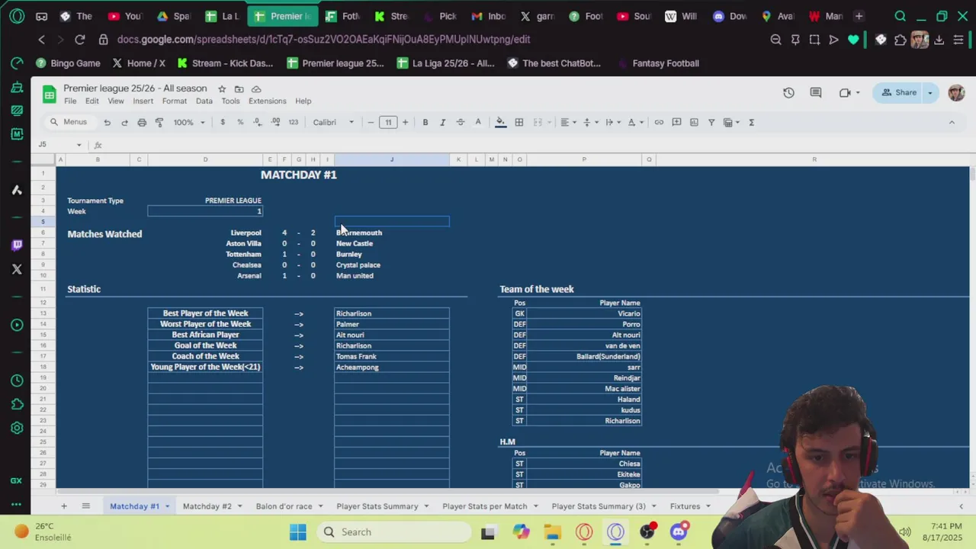Open Bingo Game bookmark
Image resolution: width=976 pixels, height=549 pixels.
67,63
